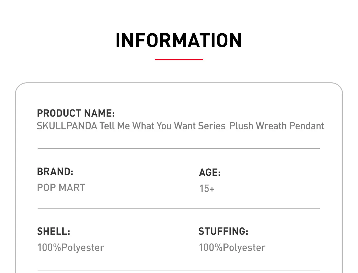Click the Tell Me What You Want Series text
This screenshot has width=358, height=273.
tap(162, 126)
